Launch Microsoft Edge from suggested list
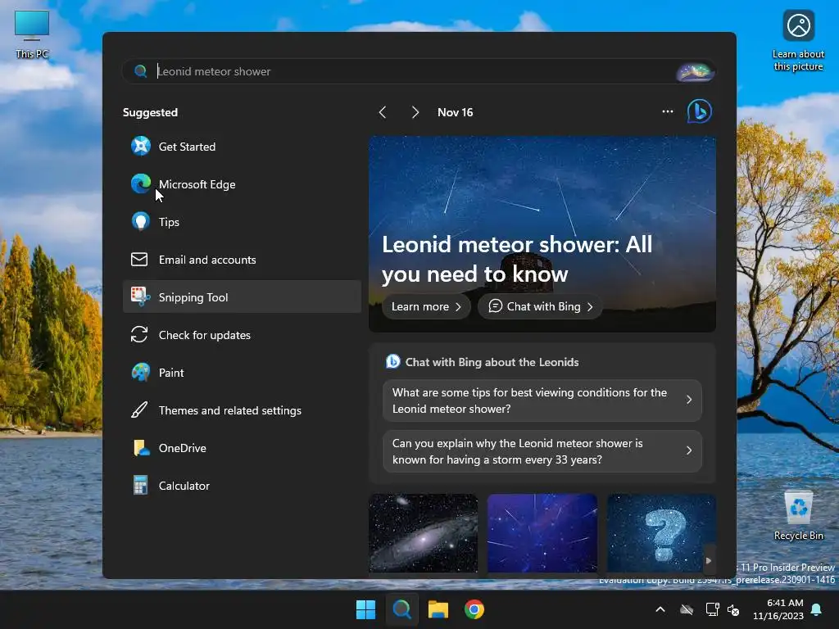 pos(242,184)
